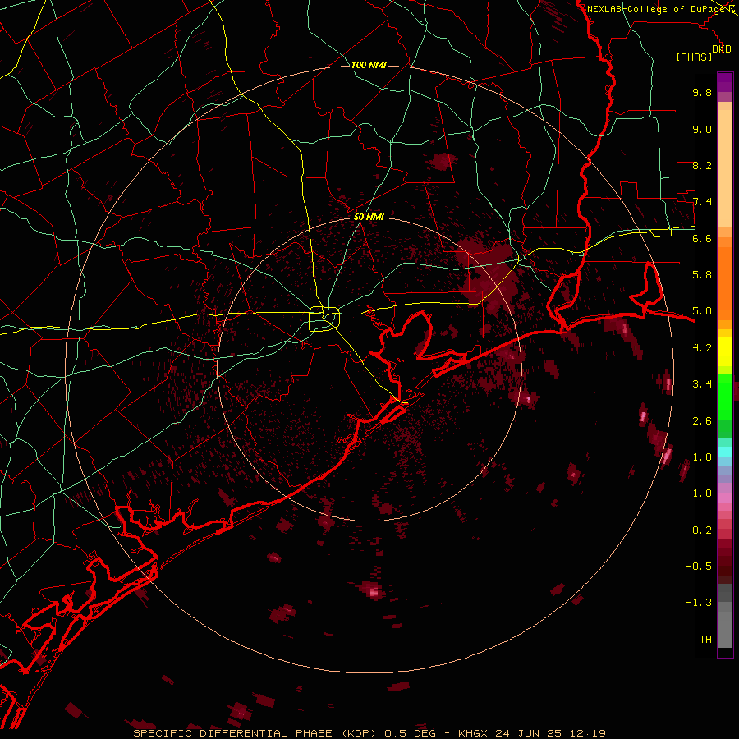Click the bright orange band of the color bar

tap(725, 283)
